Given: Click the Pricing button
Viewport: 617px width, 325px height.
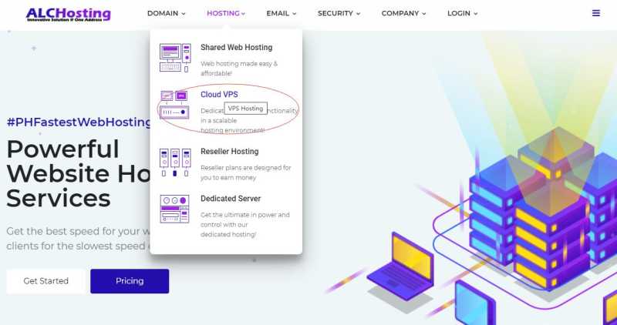Looking at the screenshot, I should pyautogui.click(x=130, y=281).
